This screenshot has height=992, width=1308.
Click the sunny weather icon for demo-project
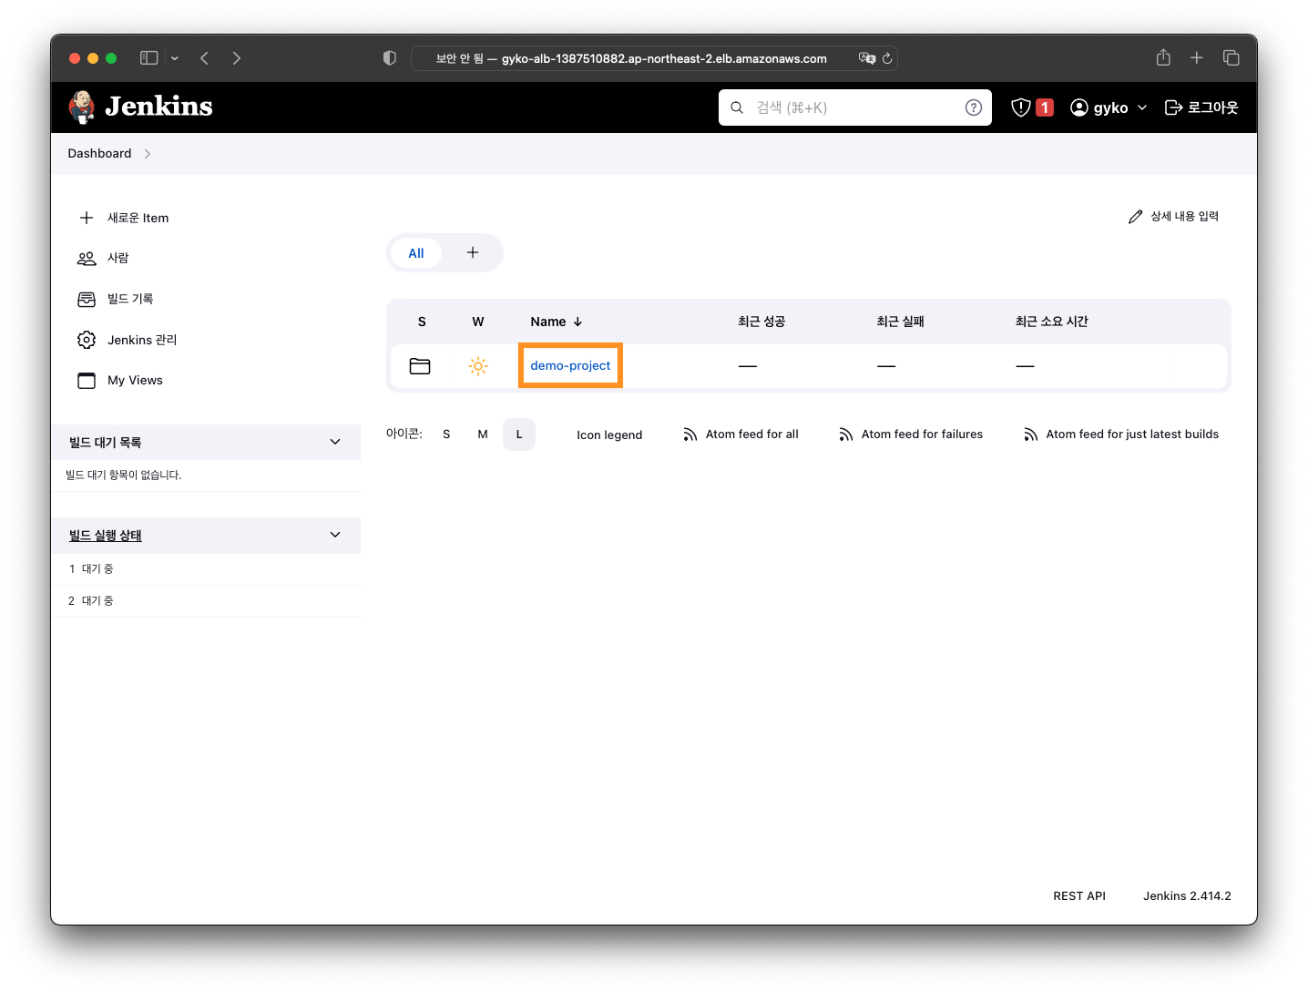click(x=478, y=366)
